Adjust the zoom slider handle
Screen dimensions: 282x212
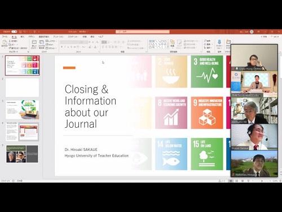(262, 181)
